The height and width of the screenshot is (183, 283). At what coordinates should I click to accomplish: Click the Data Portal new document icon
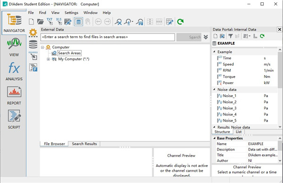click(216, 36)
